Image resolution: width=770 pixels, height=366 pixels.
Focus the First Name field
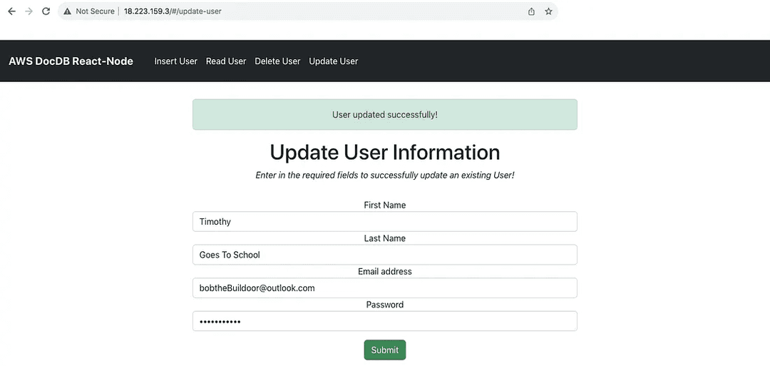[x=385, y=222]
